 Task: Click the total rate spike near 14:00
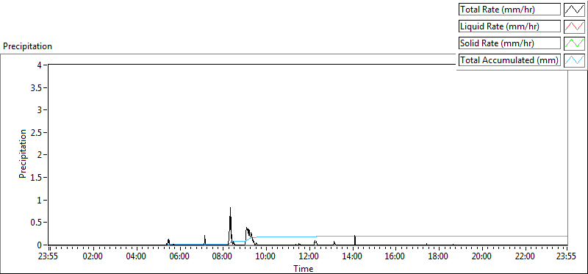[354, 240]
